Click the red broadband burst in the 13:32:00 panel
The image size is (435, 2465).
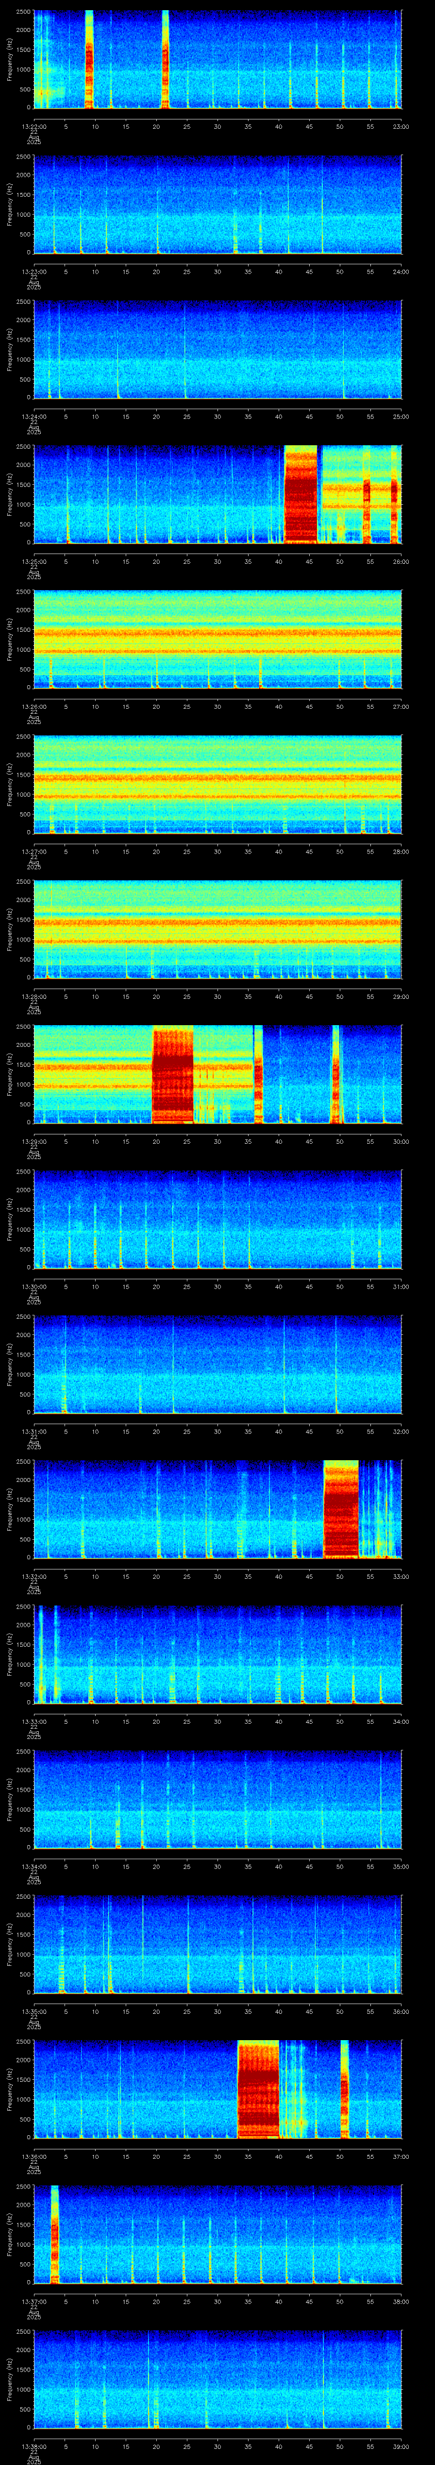tap(340, 1509)
